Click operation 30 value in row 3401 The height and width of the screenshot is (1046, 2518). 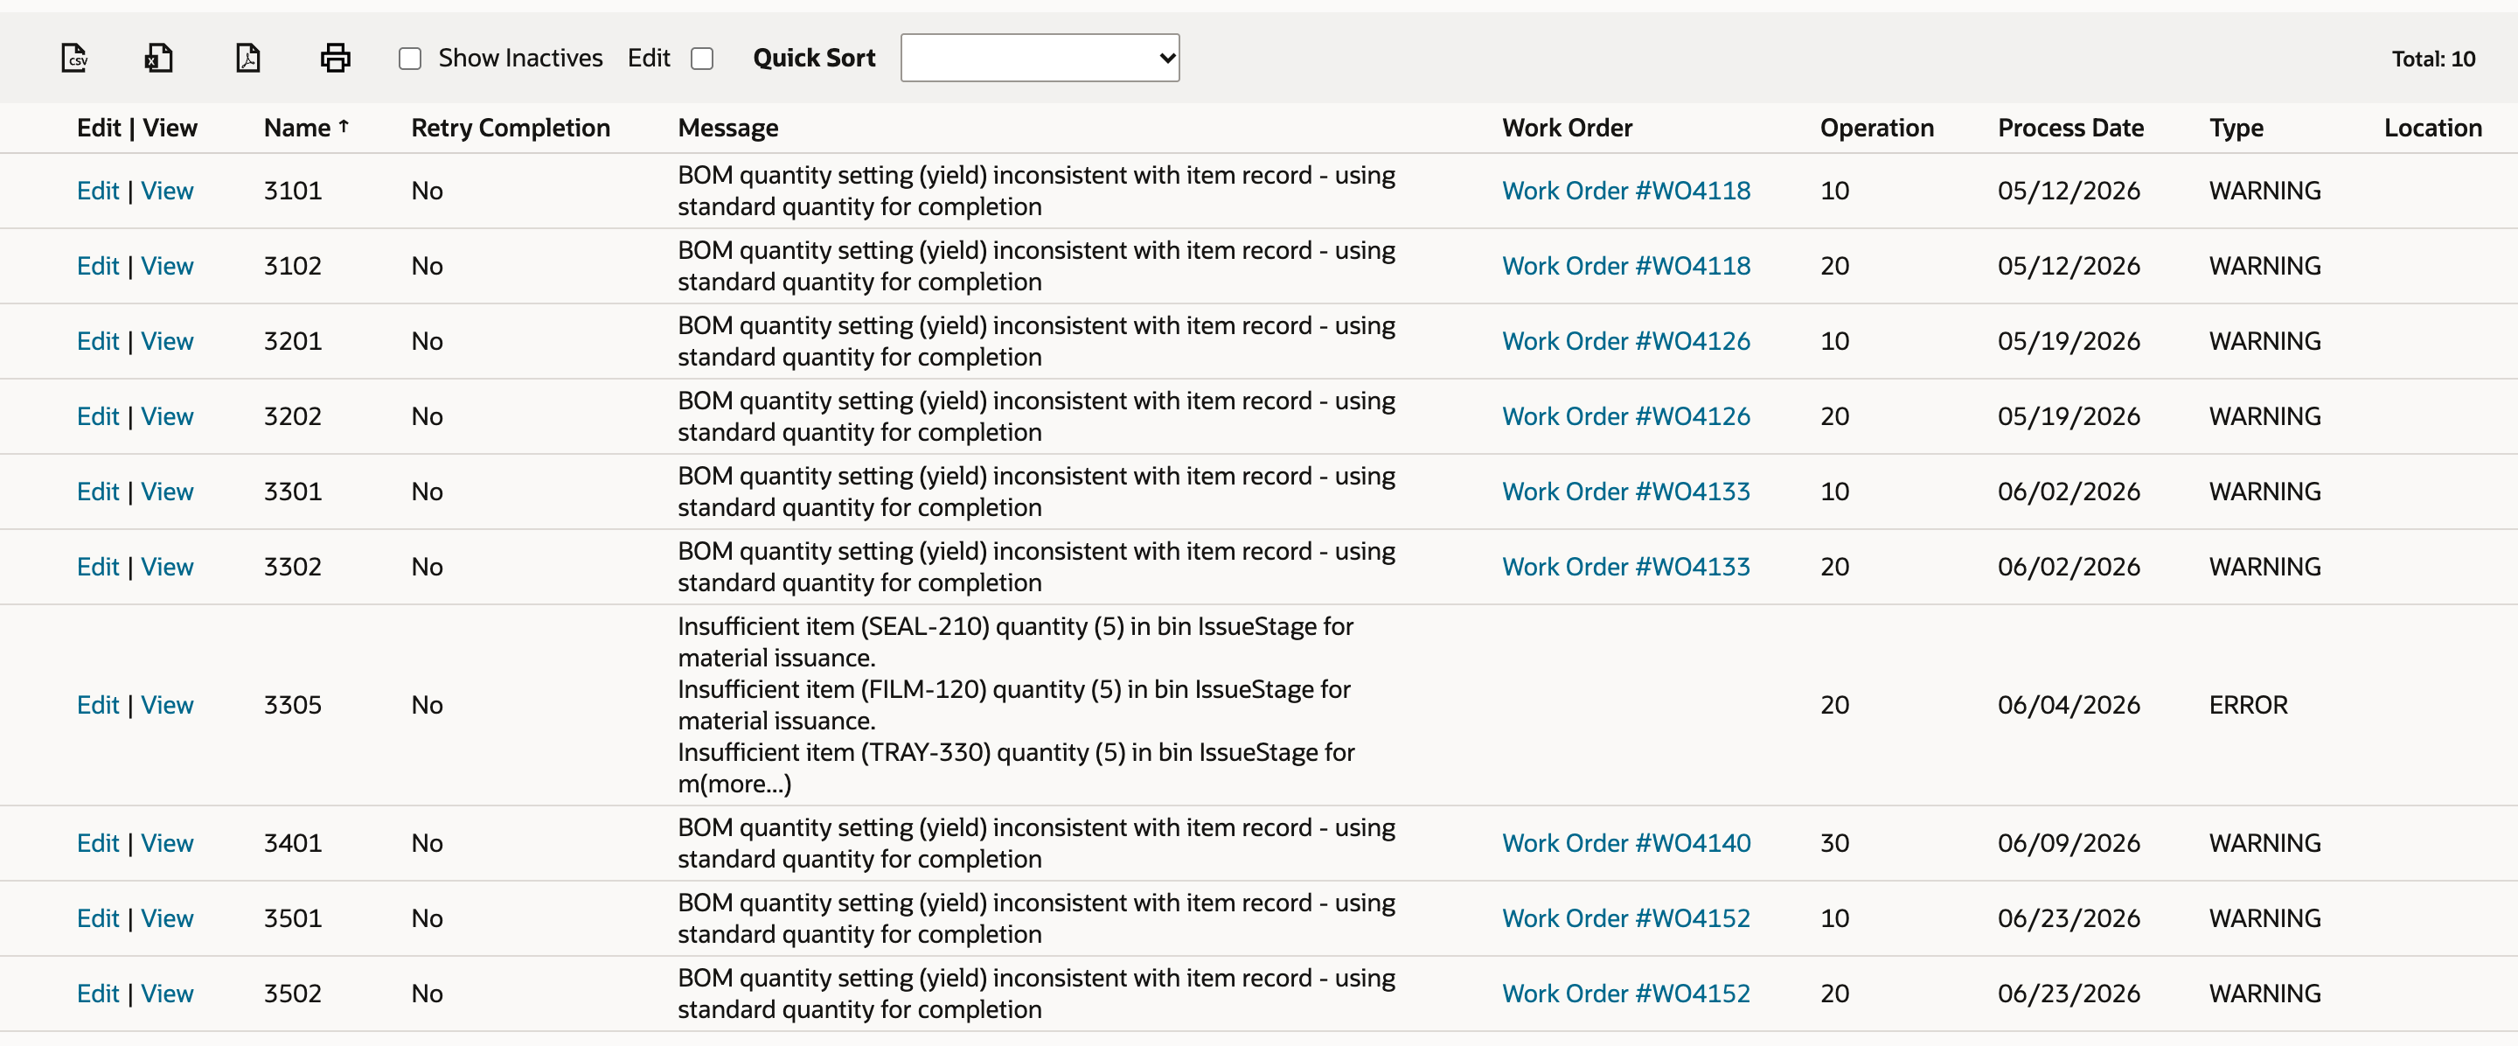1833,843
